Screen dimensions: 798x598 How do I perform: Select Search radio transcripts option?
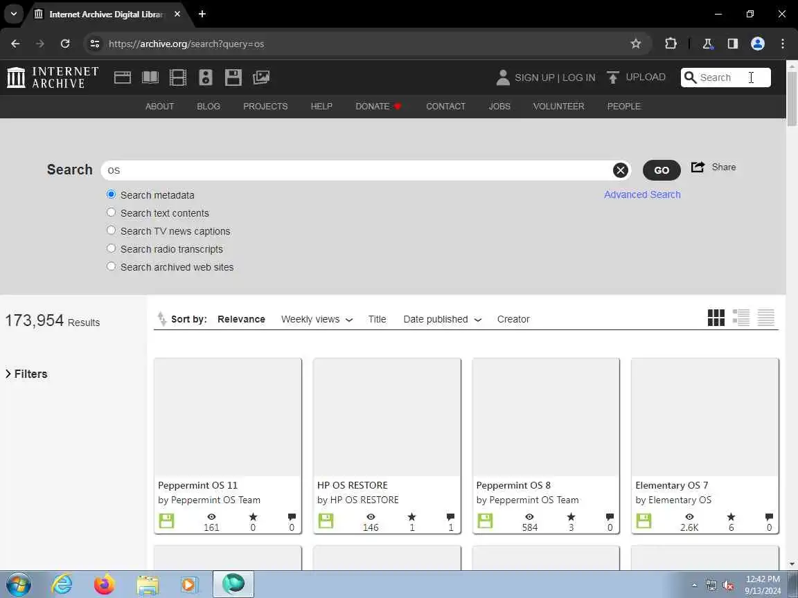coord(111,248)
